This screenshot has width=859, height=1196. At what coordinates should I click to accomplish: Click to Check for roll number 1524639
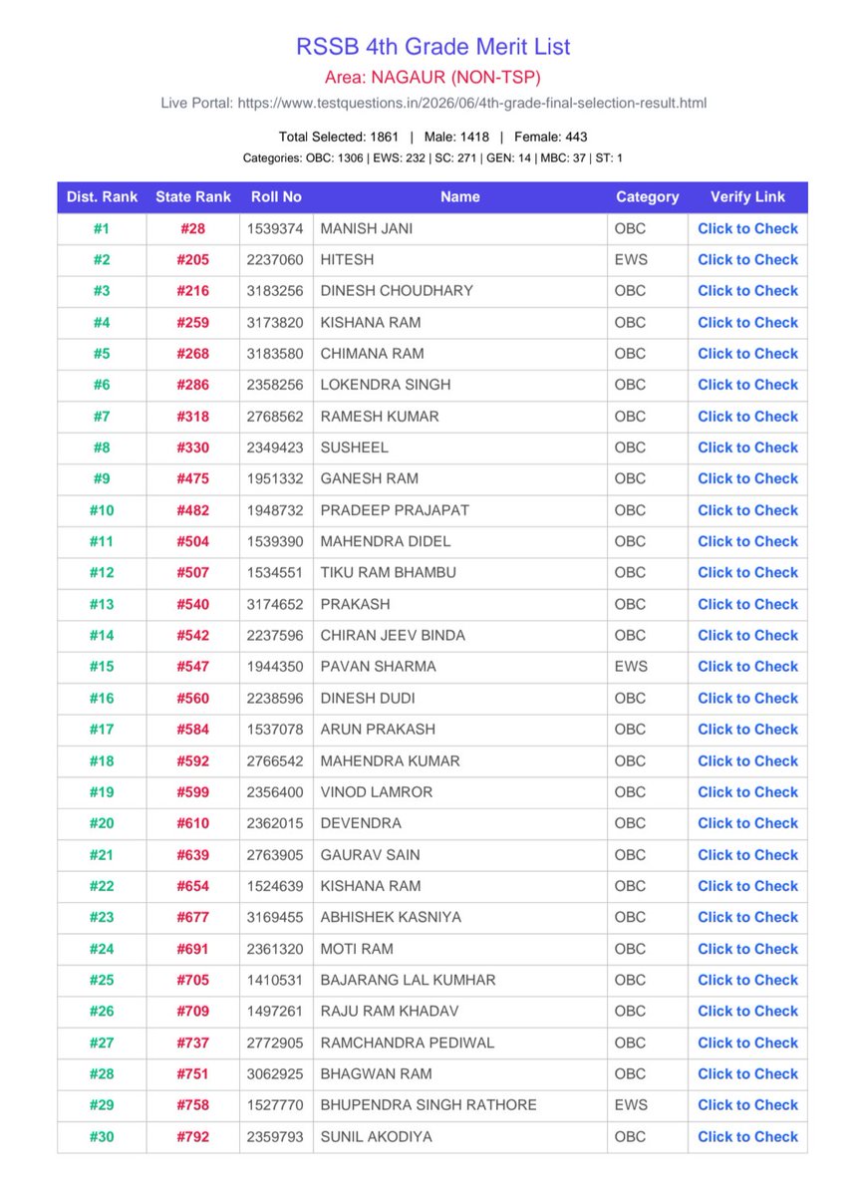747,885
